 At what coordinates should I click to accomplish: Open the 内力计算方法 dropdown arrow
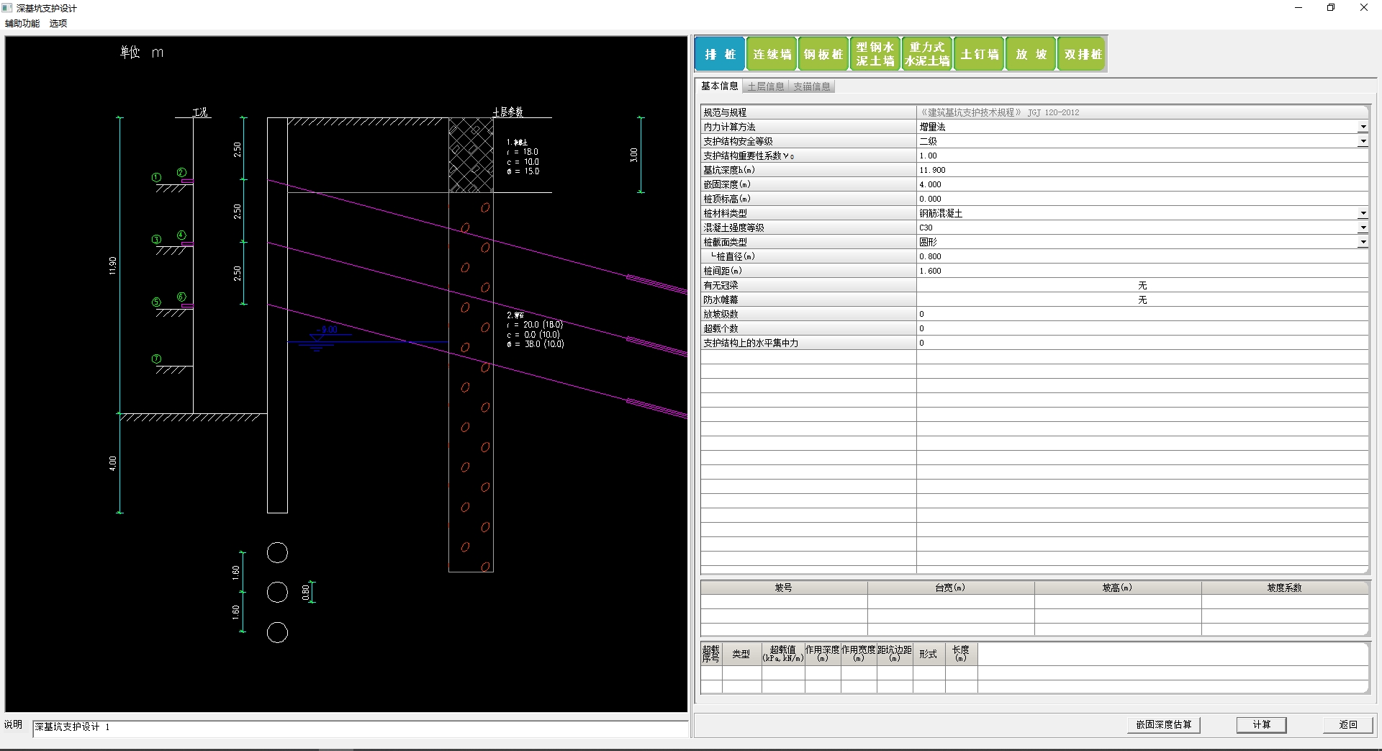[1363, 127]
